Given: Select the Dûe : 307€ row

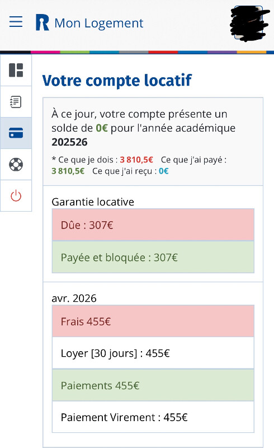Looking at the screenshot, I should tap(153, 225).
